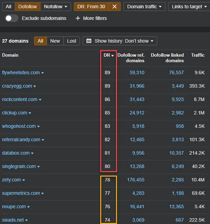Screen dimensions: 210x224
Task: Open the singlegrain.com link
Action: (19, 166)
